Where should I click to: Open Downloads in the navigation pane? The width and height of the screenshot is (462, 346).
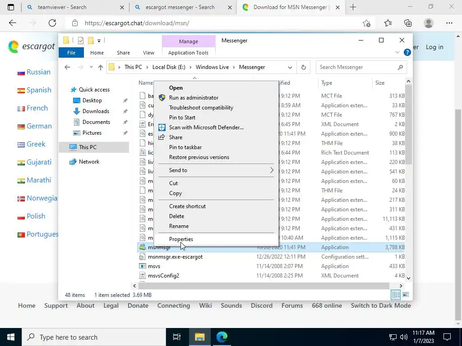tap(96, 111)
